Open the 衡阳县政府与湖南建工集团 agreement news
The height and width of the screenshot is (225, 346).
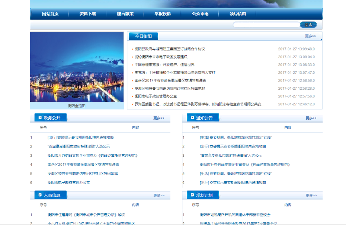(170, 49)
